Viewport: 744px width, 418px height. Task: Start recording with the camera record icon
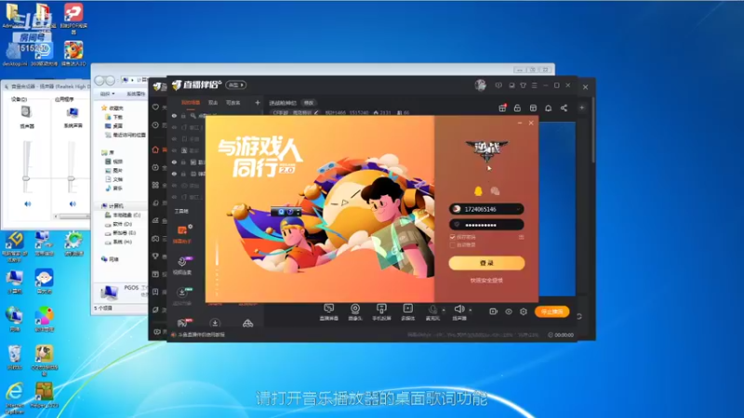[494, 311]
